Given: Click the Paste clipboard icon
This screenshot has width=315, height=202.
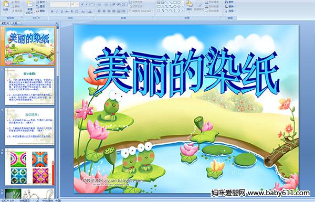Looking at the screenshot, I should [x=6, y=6].
